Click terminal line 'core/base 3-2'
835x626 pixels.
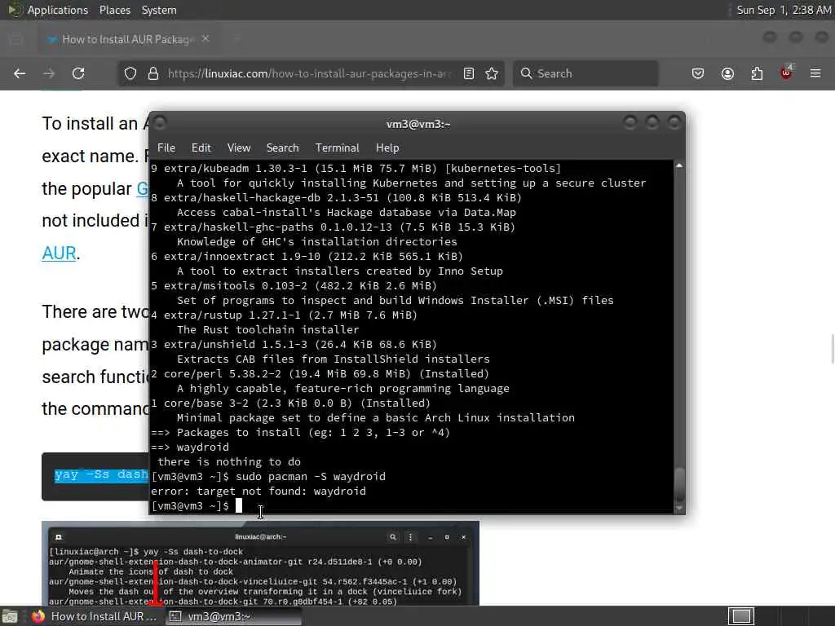[x=290, y=403]
